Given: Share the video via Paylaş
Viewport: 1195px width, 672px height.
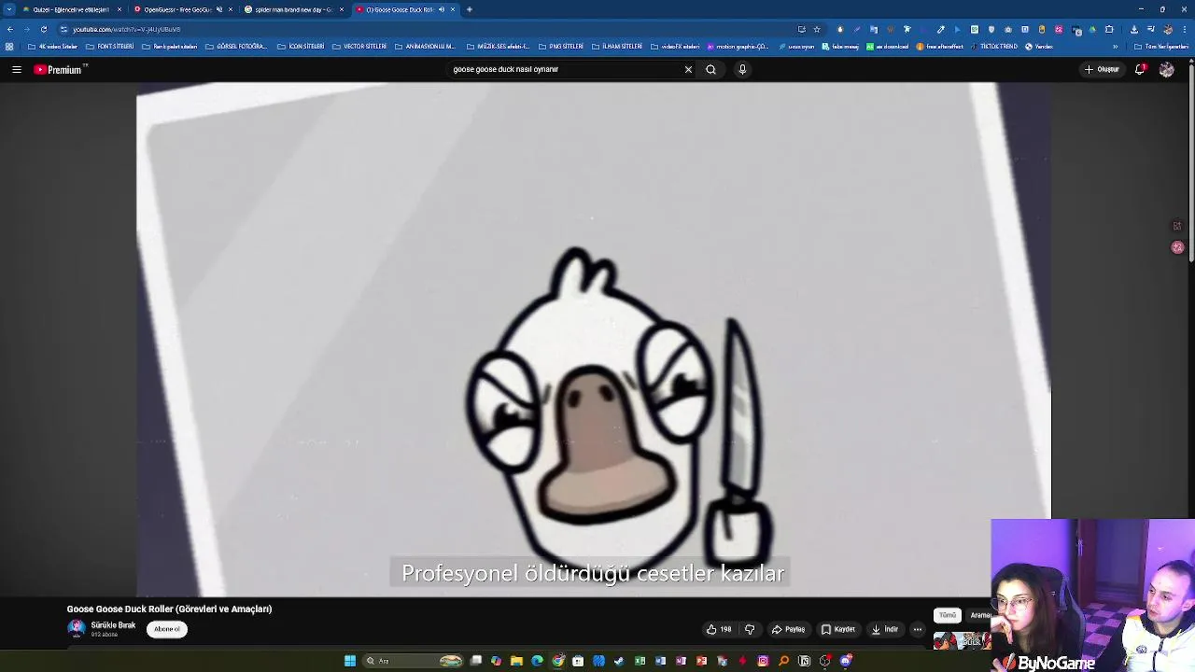Looking at the screenshot, I should click(x=788, y=629).
